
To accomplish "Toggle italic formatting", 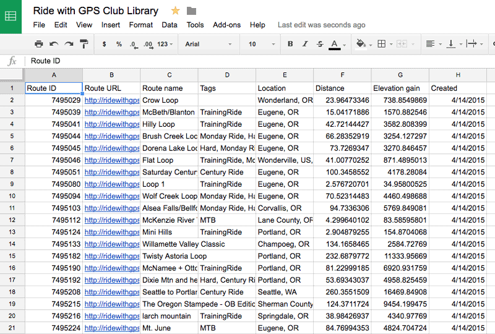I will point(305,44).
